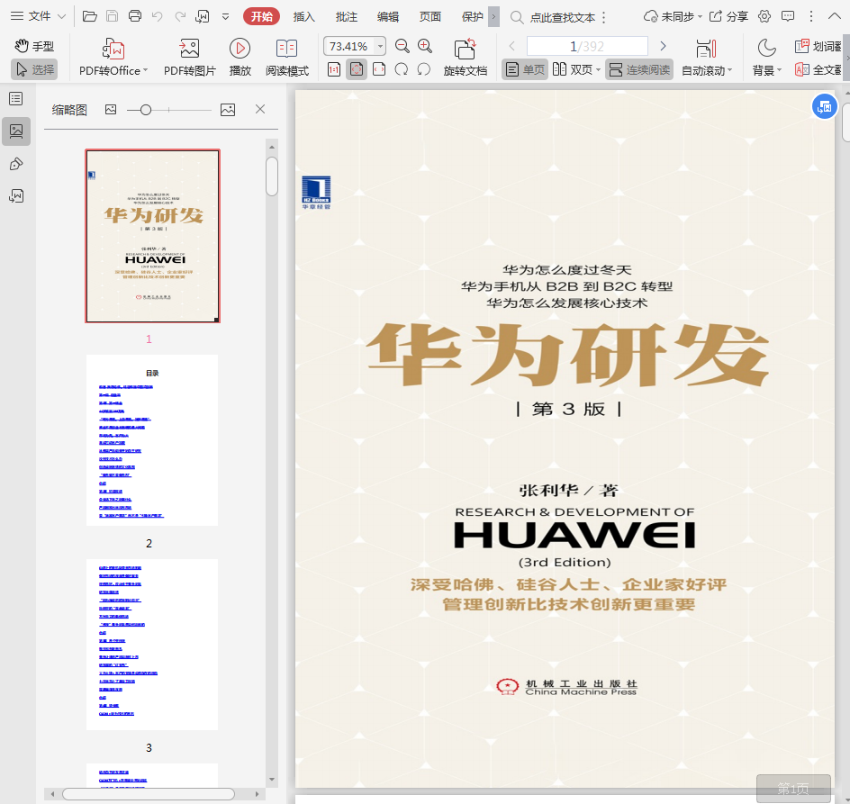
Task: Open settings gear icon
Action: tap(764, 16)
